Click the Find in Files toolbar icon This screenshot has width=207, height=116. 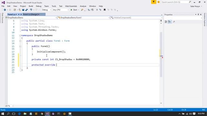pyautogui.click(x=82, y=10)
